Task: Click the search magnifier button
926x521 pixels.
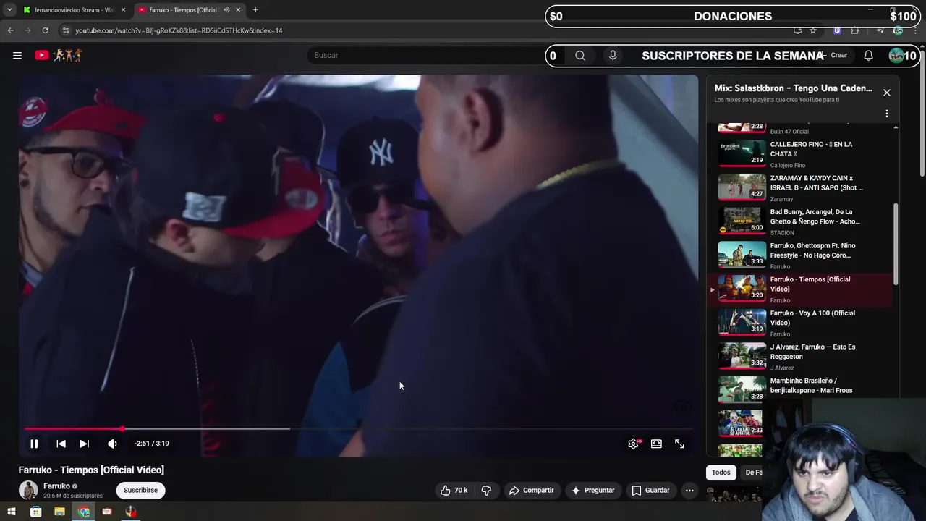Action: pyautogui.click(x=580, y=55)
